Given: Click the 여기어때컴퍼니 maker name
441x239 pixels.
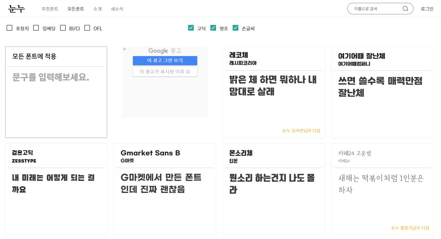Looking at the screenshot, I should point(354,64).
